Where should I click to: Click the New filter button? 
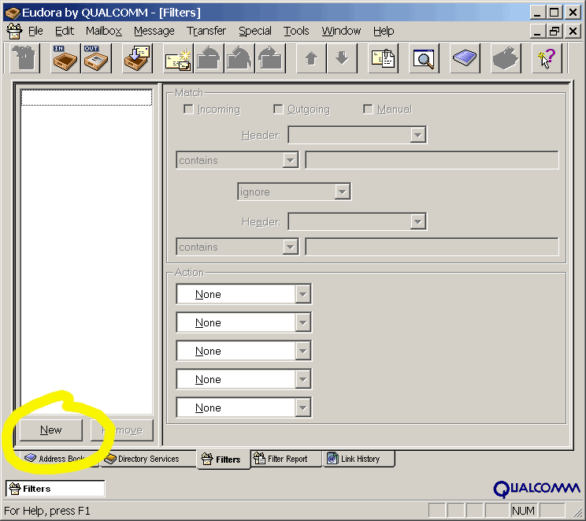point(51,430)
